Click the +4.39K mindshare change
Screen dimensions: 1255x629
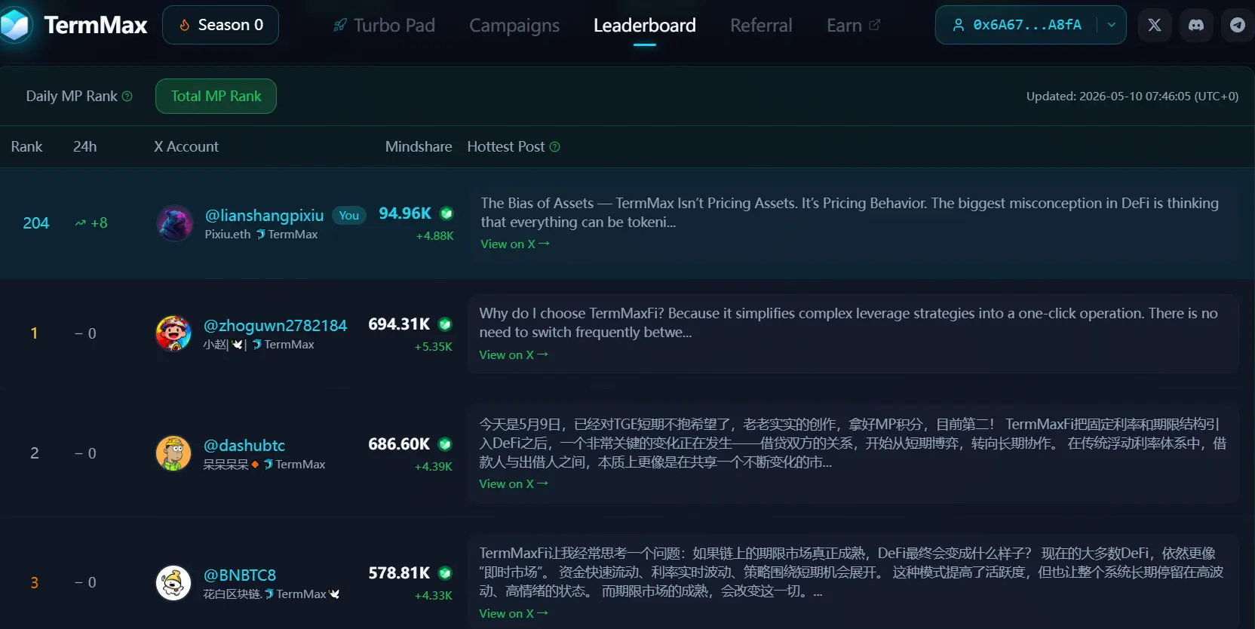434,467
